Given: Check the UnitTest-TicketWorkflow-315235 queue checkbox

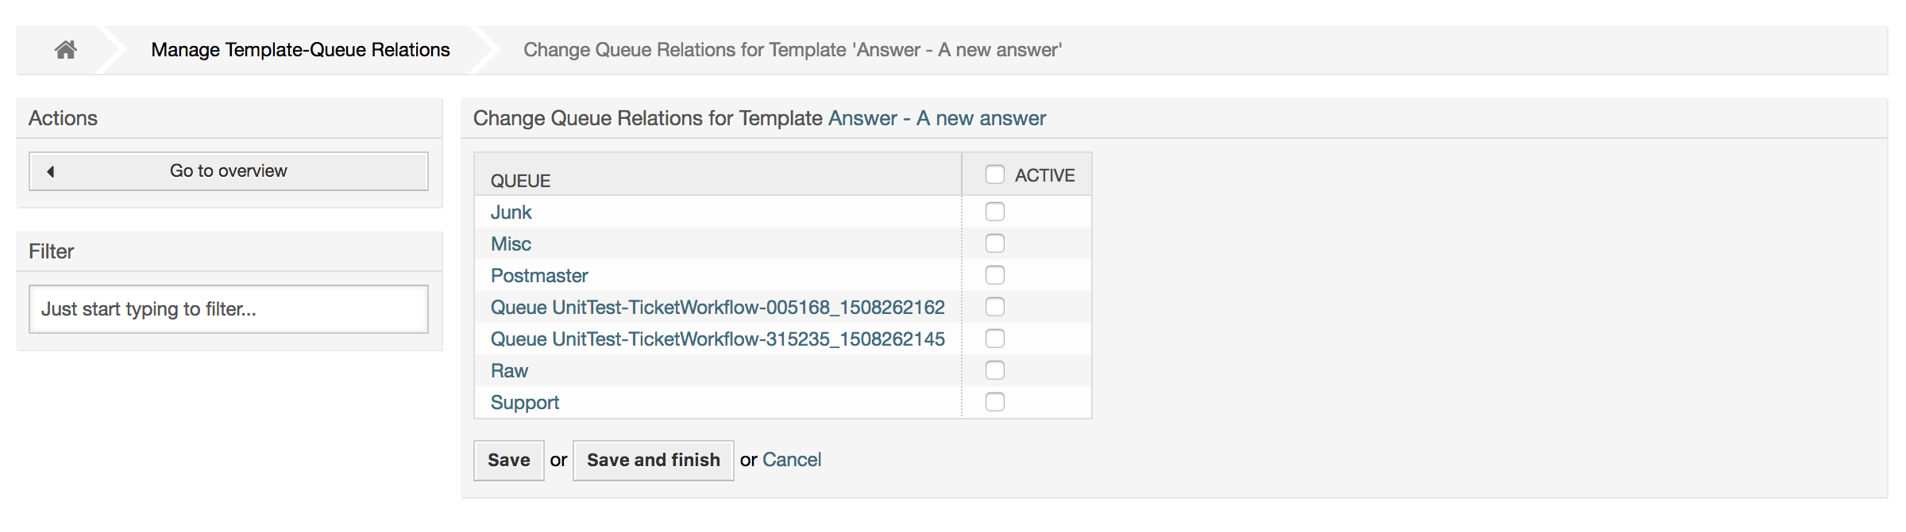Looking at the screenshot, I should click(994, 339).
